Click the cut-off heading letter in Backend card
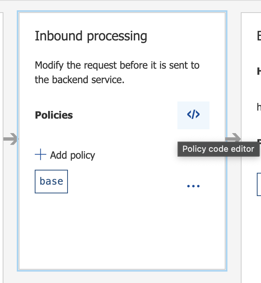Image resolution: width=261 pixels, height=283 pixels. (259, 37)
